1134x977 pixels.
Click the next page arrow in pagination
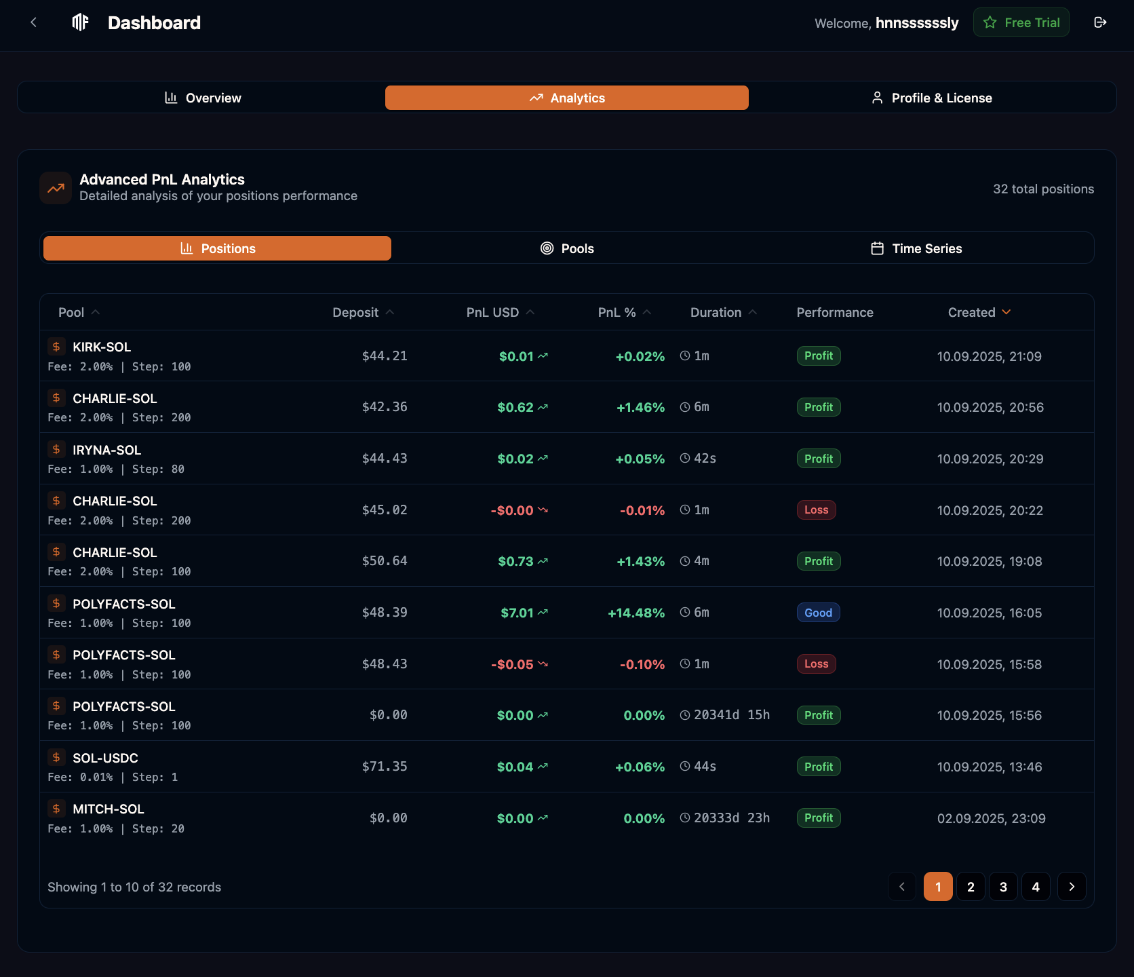tap(1072, 887)
